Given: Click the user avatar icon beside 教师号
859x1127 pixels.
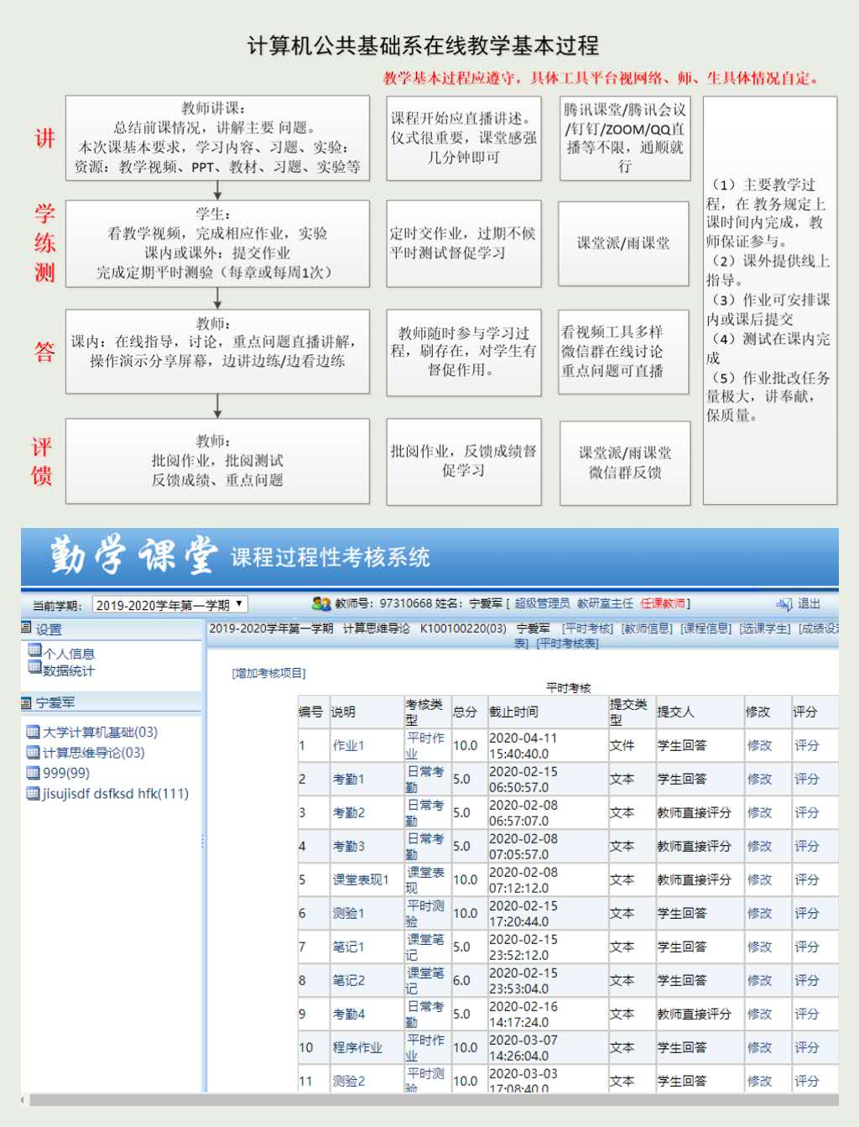Looking at the screenshot, I should (321, 603).
